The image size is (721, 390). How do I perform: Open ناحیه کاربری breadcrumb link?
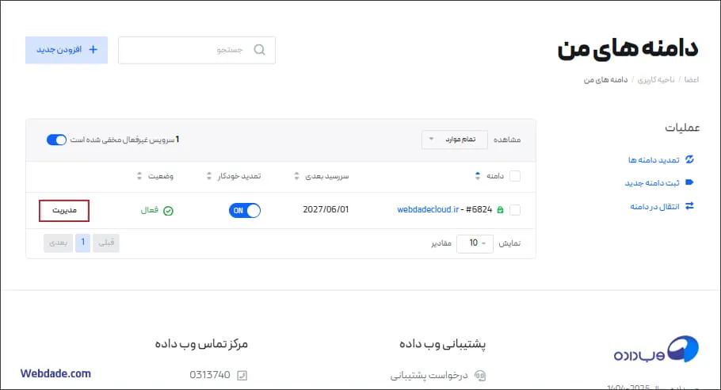pyautogui.click(x=656, y=79)
